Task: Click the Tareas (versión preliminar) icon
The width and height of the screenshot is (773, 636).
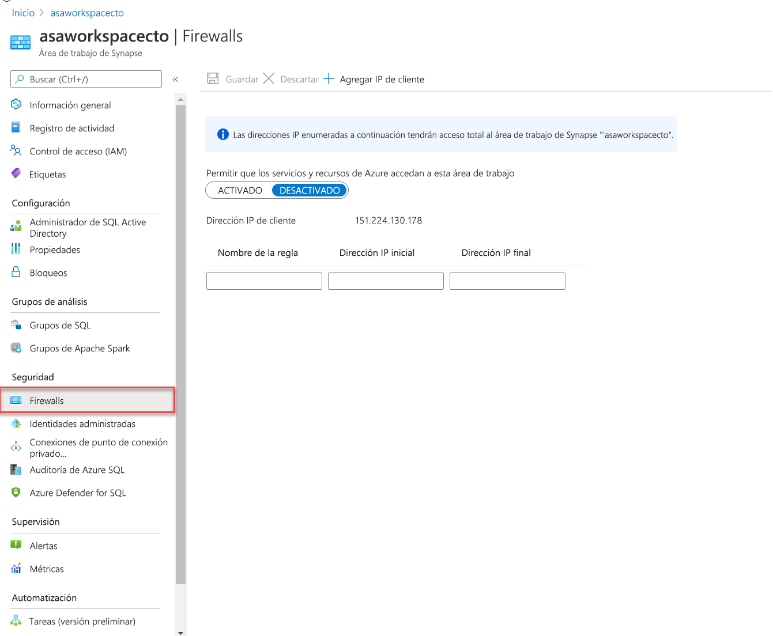Action: pyautogui.click(x=16, y=621)
